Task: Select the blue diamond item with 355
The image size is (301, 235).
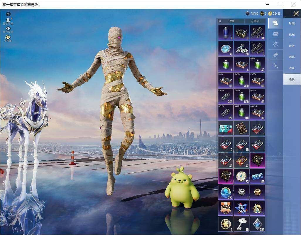Action: tap(258, 224)
